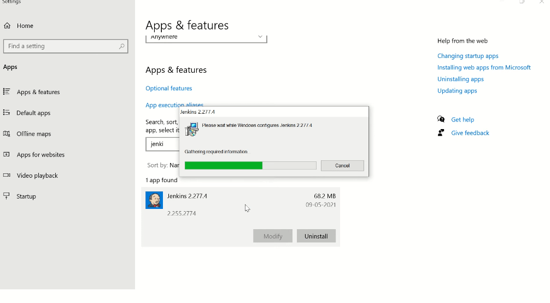Click the Startup sidebar icon
The image size is (550, 303).
click(x=7, y=196)
